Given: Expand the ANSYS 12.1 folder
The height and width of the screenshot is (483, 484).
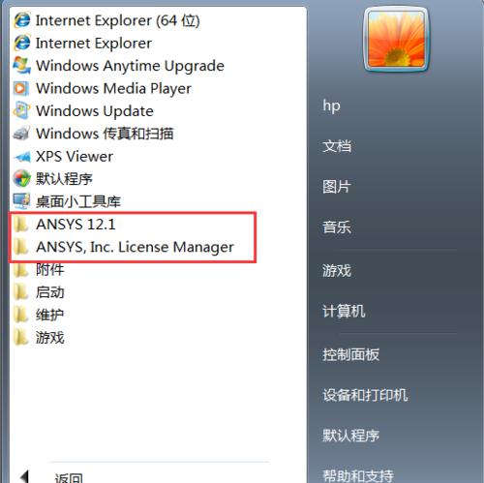Looking at the screenshot, I should [x=76, y=224].
